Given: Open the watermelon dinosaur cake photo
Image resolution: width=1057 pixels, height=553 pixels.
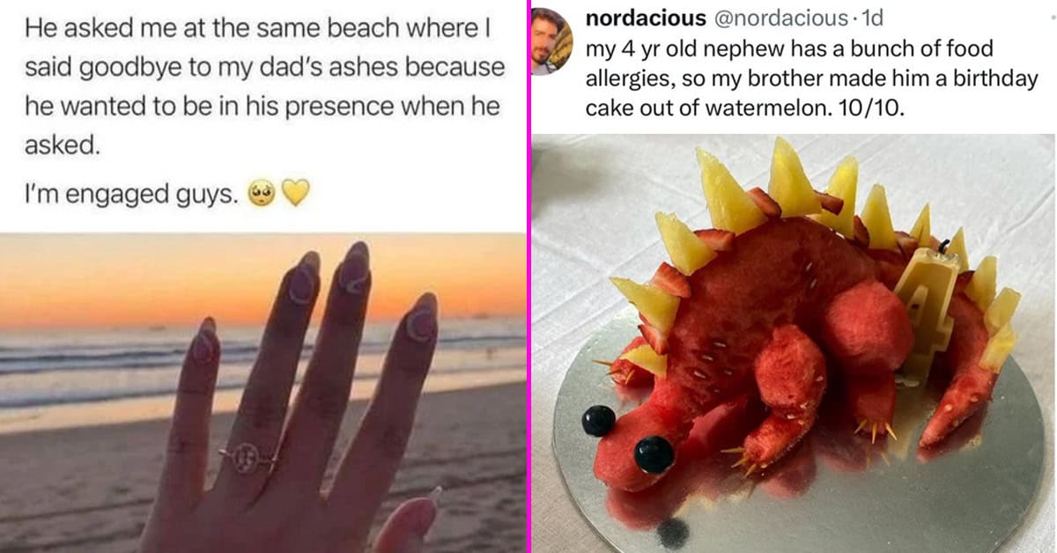Looking at the screenshot, I should coord(793,343).
